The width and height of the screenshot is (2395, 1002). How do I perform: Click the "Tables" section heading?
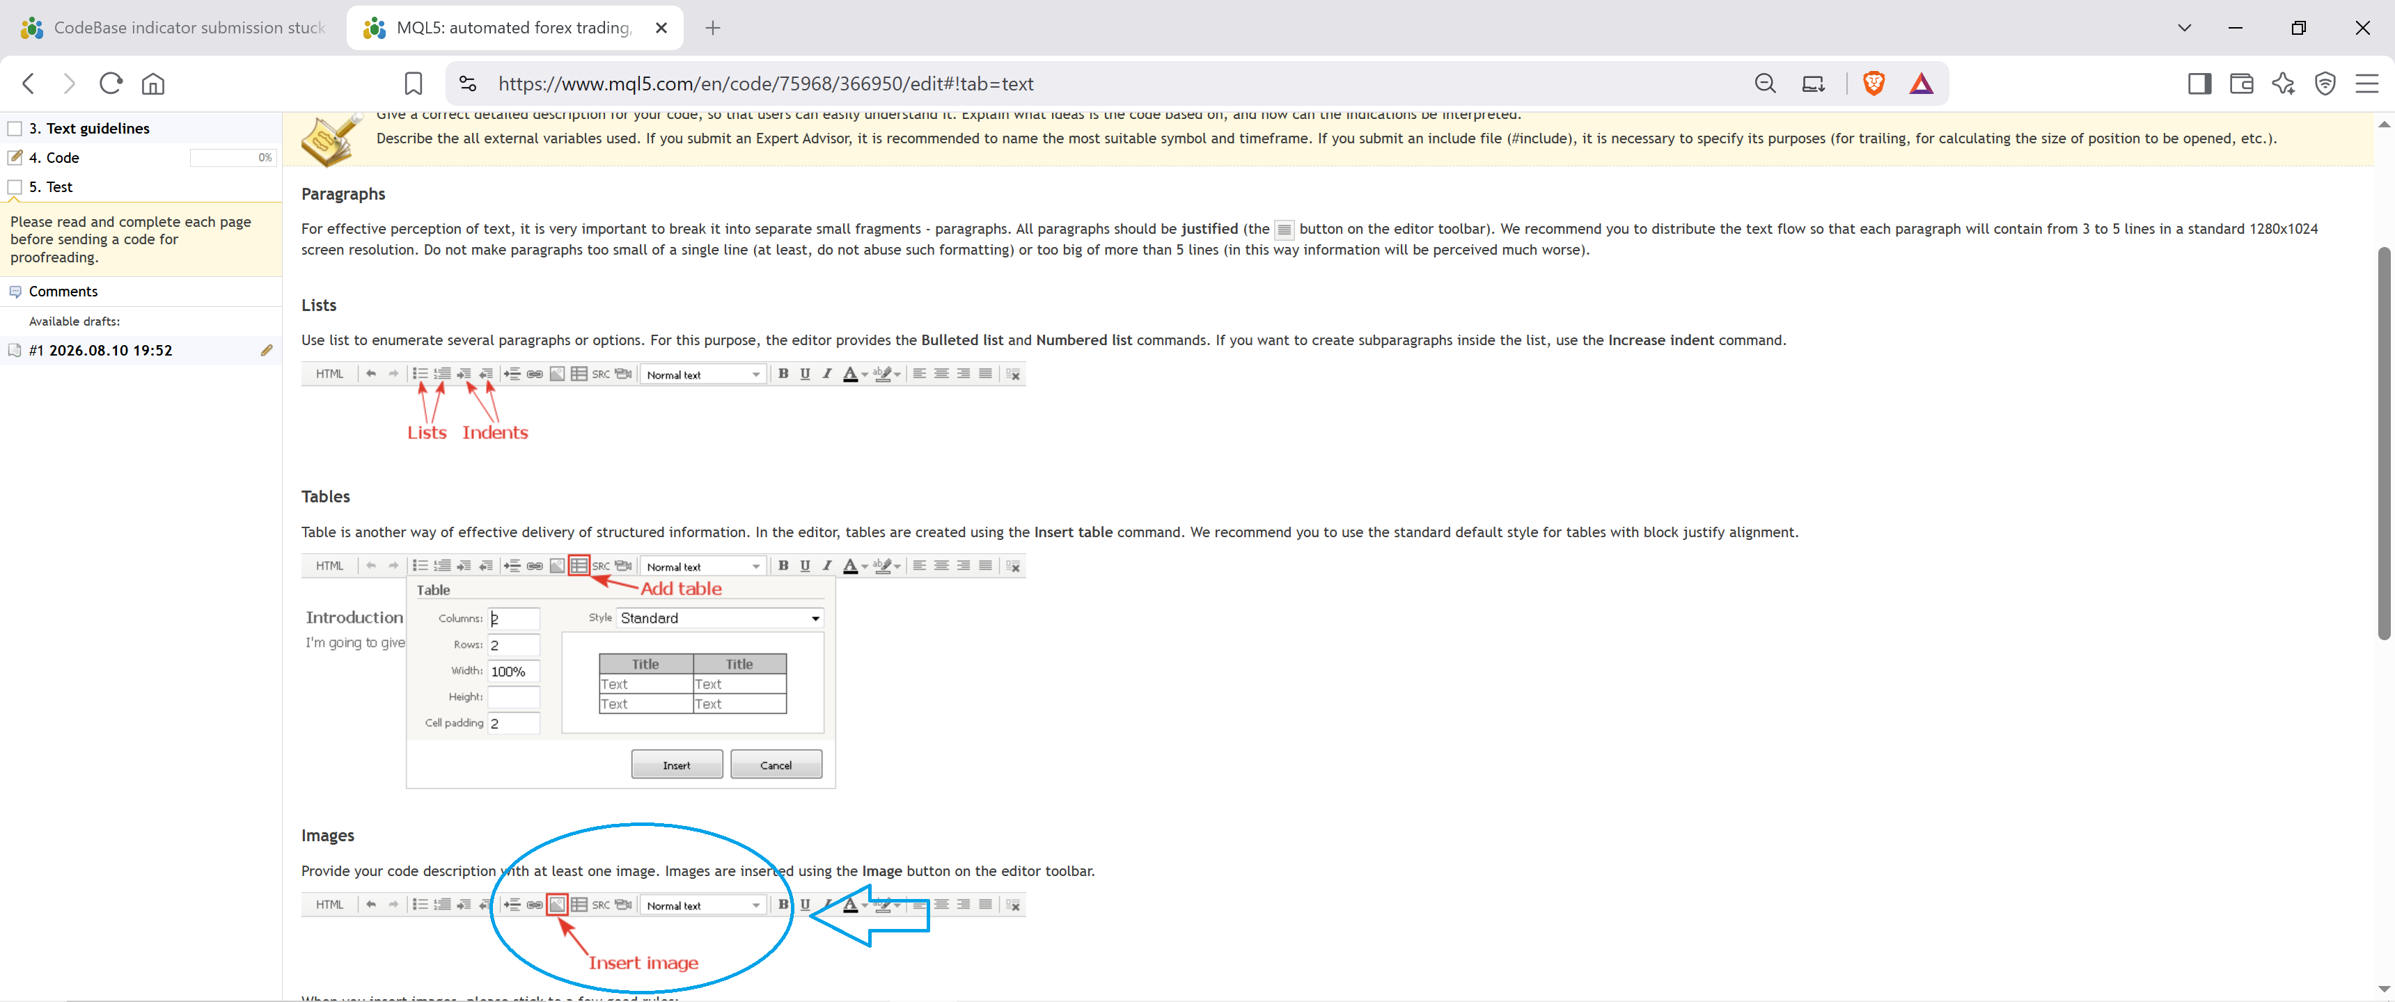coord(325,498)
